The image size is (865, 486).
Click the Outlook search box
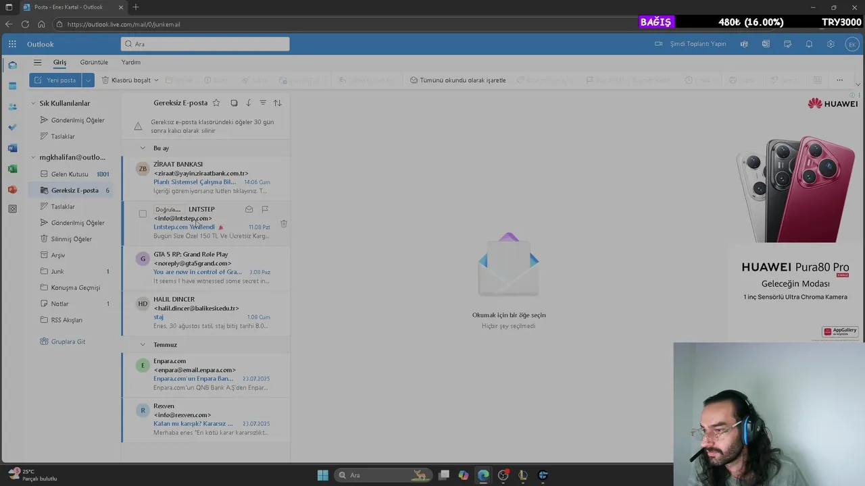205,44
